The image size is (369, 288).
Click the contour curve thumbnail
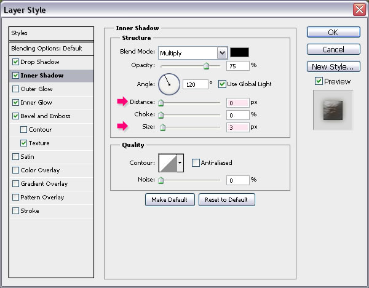[168, 162]
